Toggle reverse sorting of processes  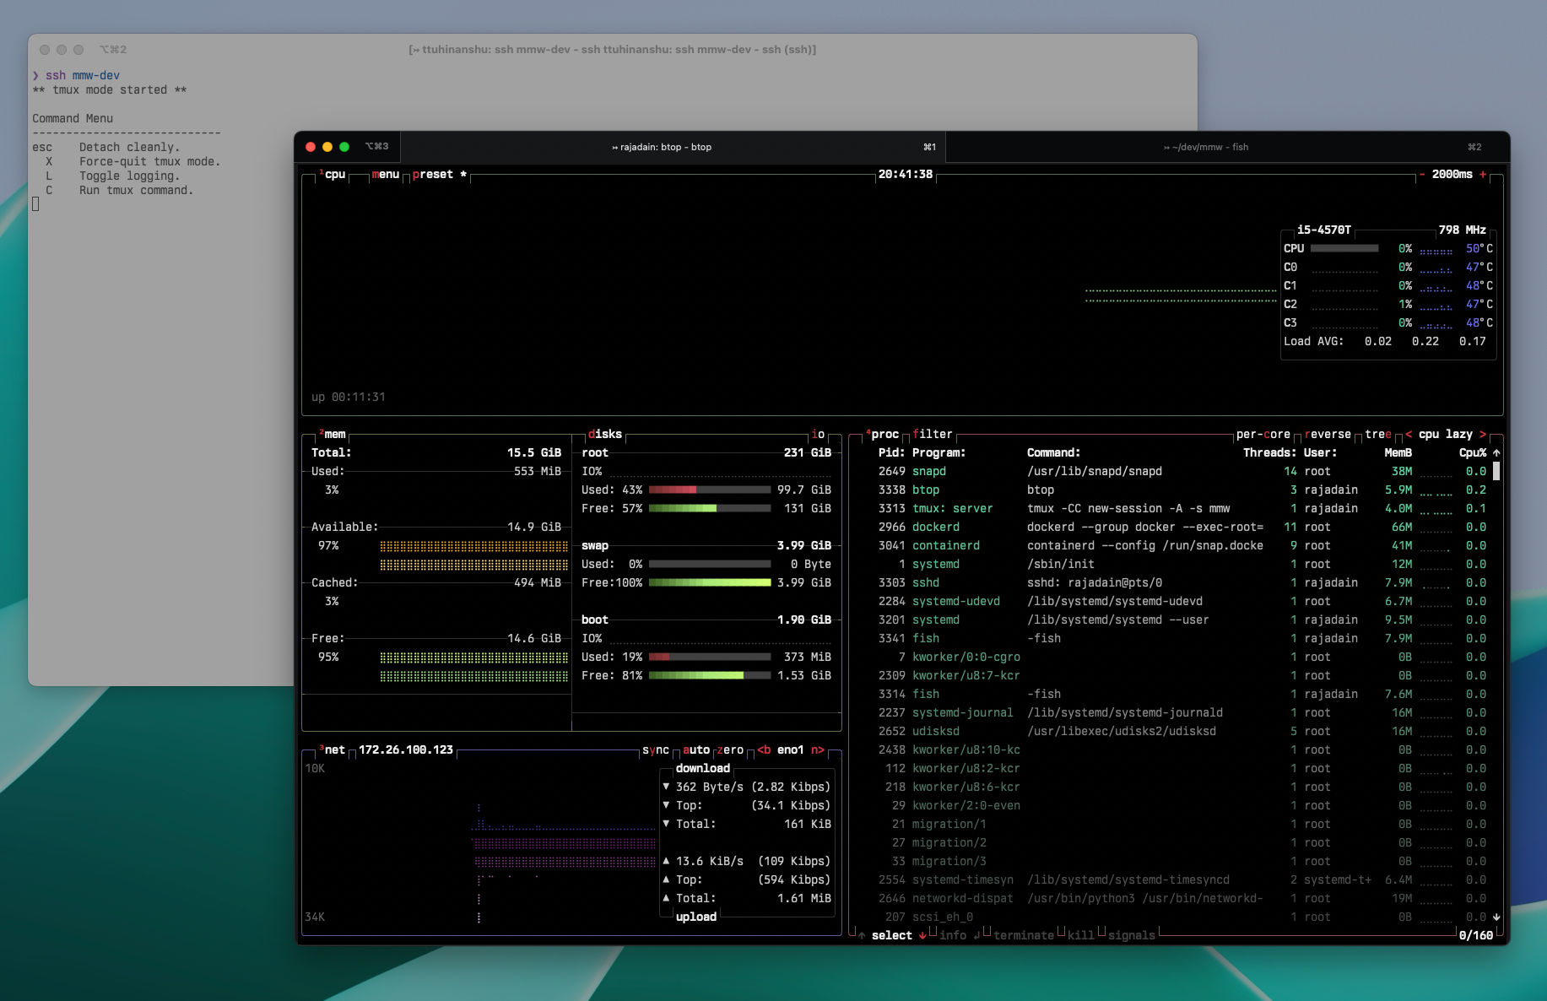pyautogui.click(x=1328, y=435)
